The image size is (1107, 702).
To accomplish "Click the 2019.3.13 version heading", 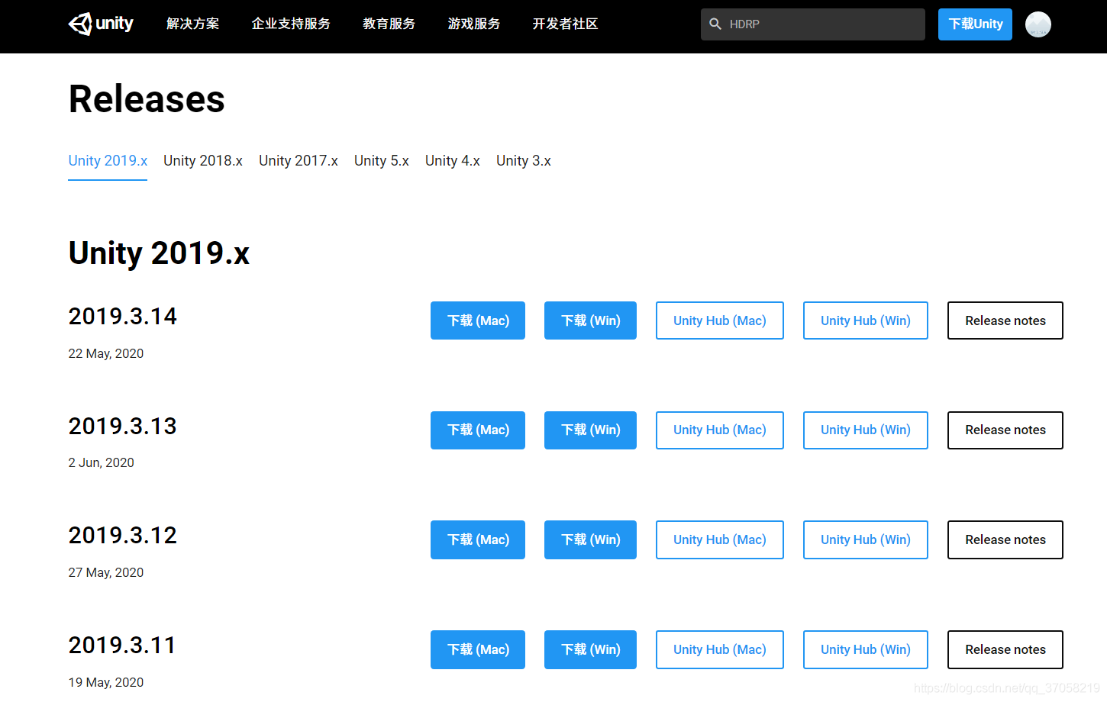I will (122, 426).
